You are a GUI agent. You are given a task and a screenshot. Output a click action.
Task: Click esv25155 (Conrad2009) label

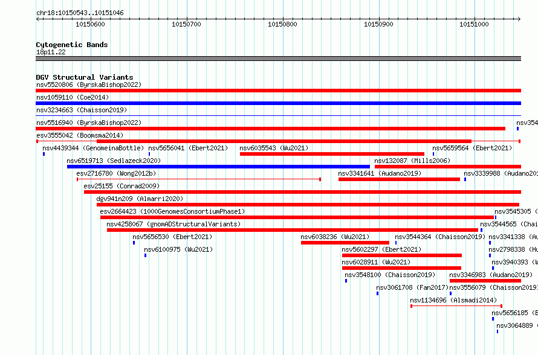(122, 186)
